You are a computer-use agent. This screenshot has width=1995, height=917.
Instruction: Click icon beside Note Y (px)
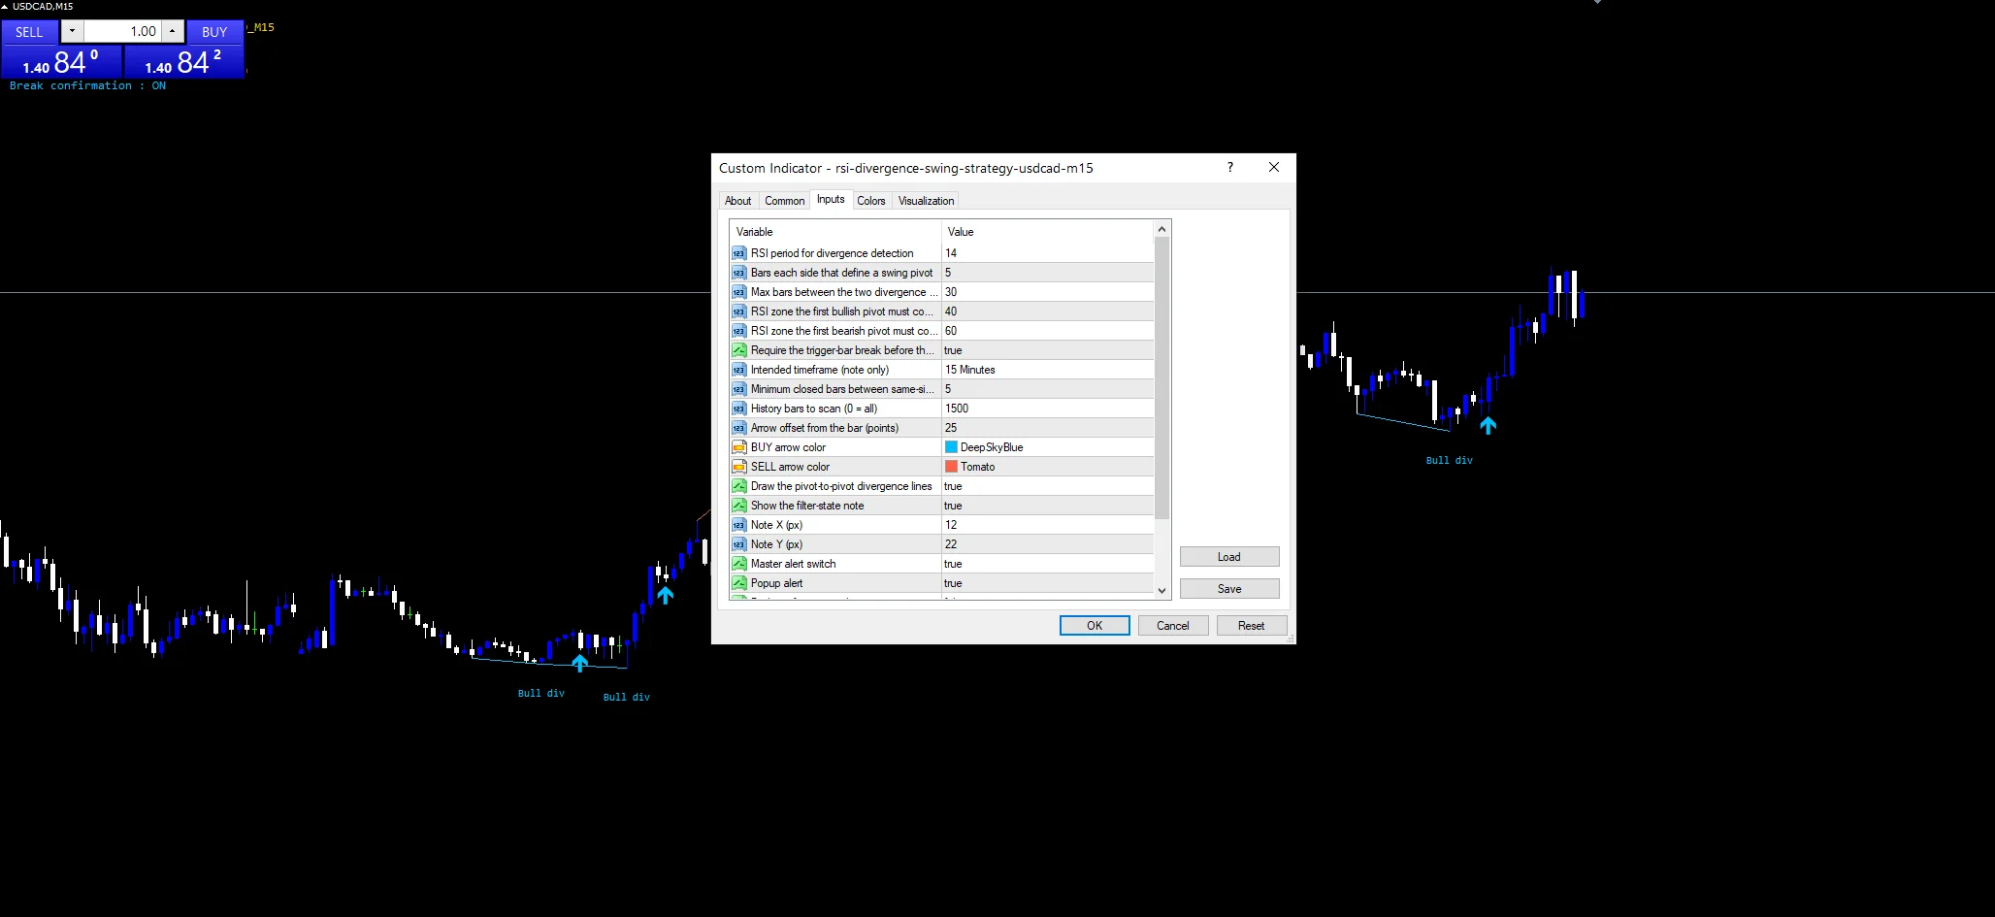coord(739,544)
